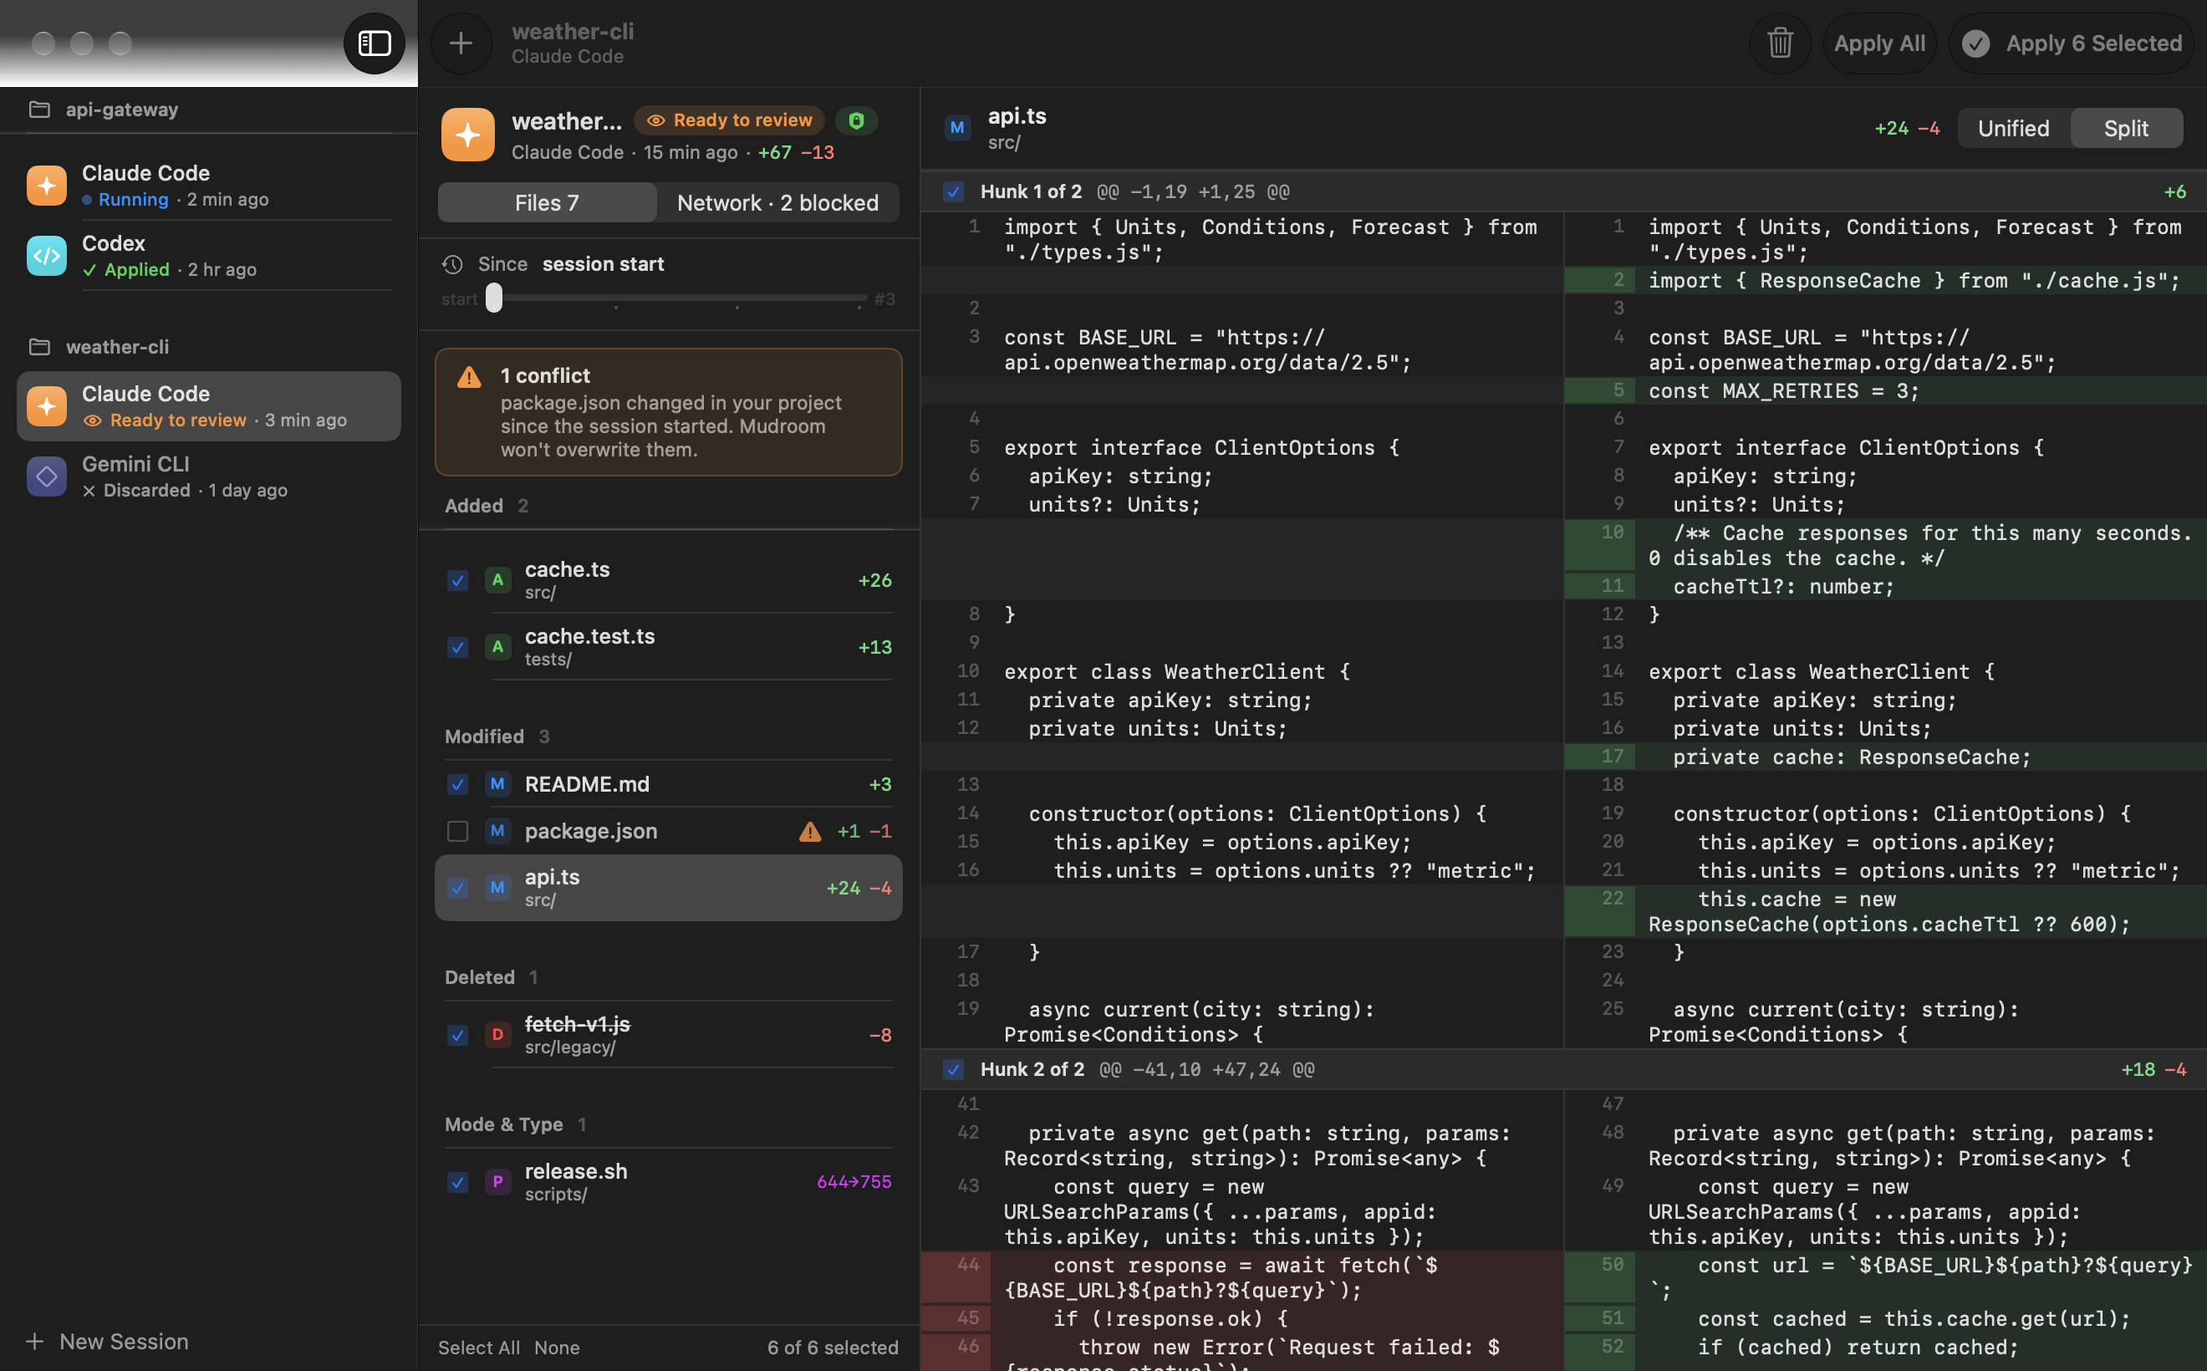Click the Gemini CLI session icon
Image resolution: width=2207 pixels, height=1371 pixels.
tap(46, 476)
